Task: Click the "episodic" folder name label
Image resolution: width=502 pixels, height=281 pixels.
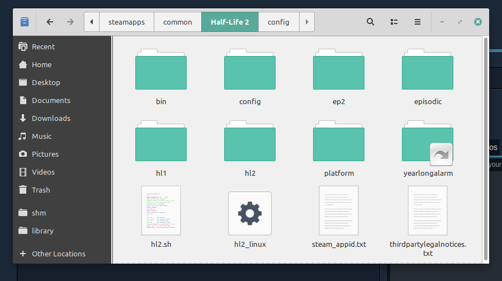Action: coord(428,101)
